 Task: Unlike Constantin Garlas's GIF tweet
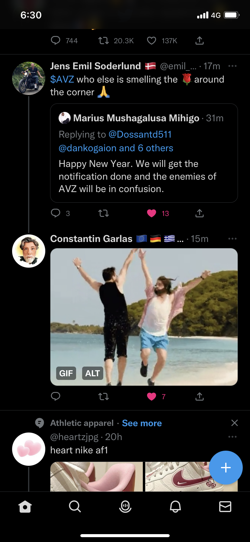[x=152, y=397]
